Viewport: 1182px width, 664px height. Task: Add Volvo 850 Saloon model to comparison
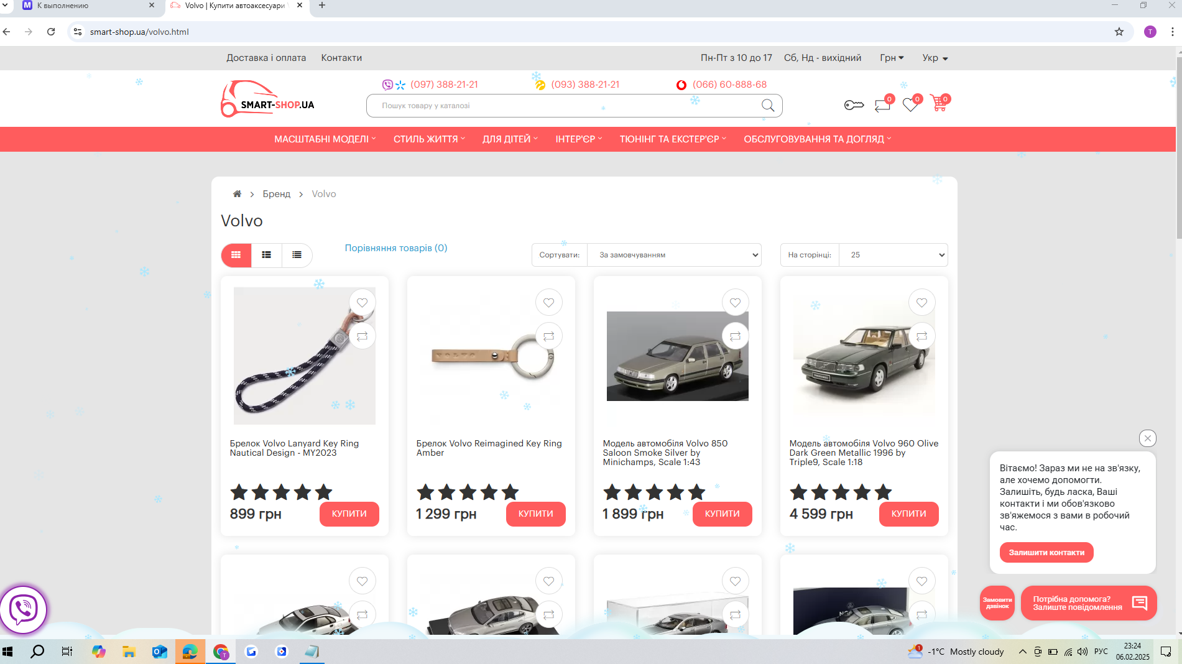[735, 336]
